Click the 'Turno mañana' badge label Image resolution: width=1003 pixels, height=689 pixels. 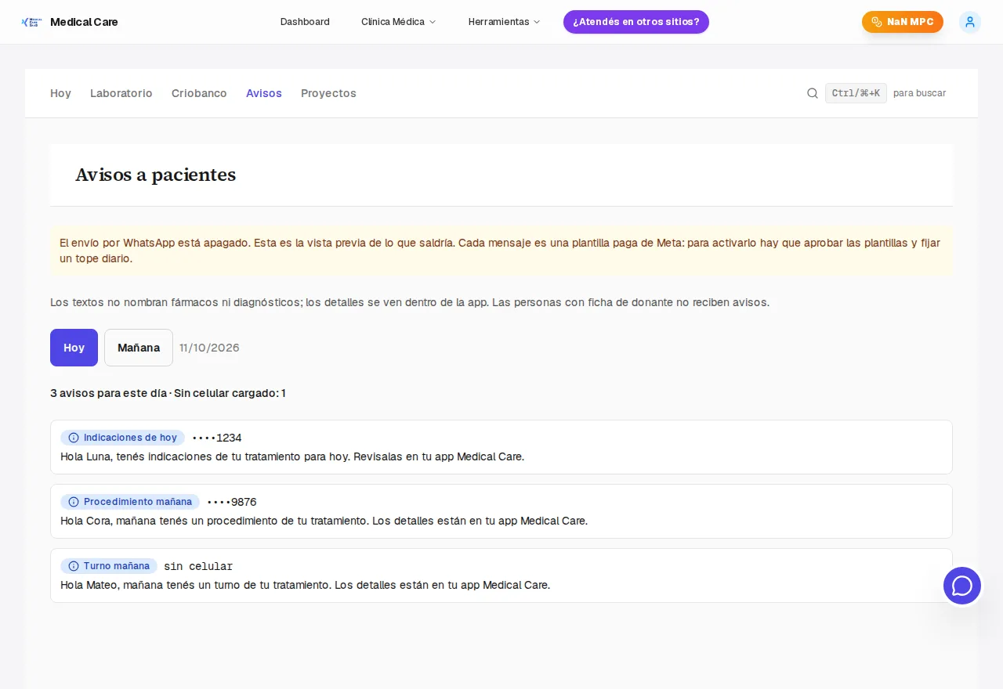117,566
